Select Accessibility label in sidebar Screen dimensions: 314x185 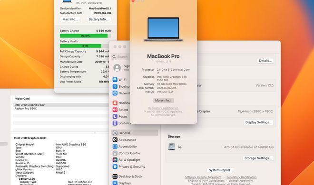(x=128, y=147)
